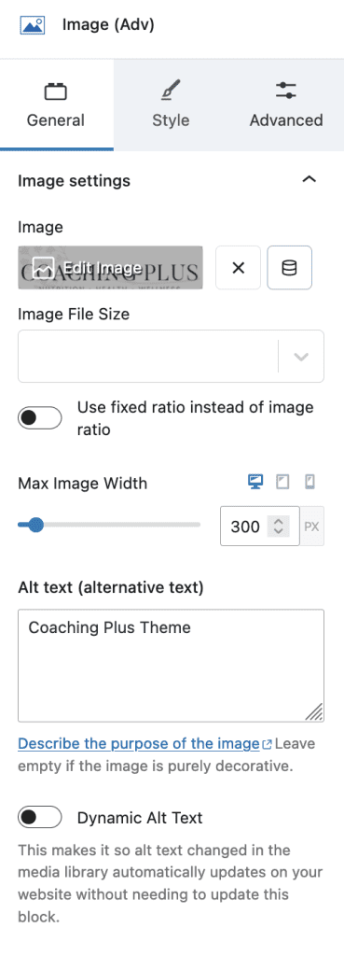This screenshot has width=344, height=956.
Task: Remove the image with the X button
Action: click(238, 268)
